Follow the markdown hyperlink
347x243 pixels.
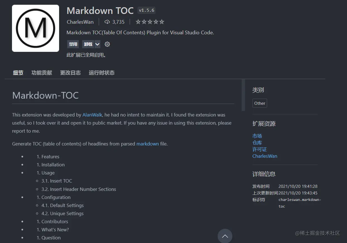tap(148, 144)
